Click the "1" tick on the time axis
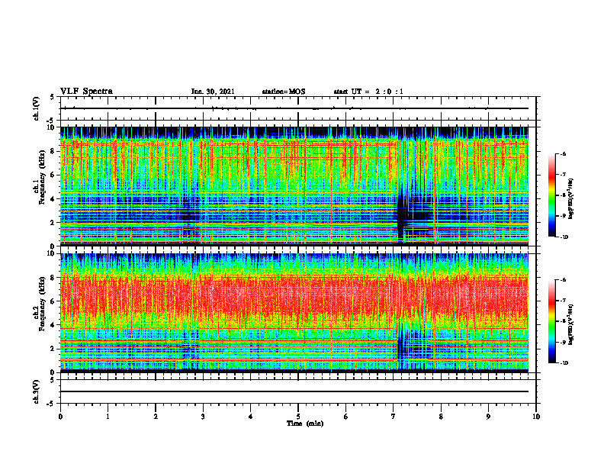 (108, 417)
